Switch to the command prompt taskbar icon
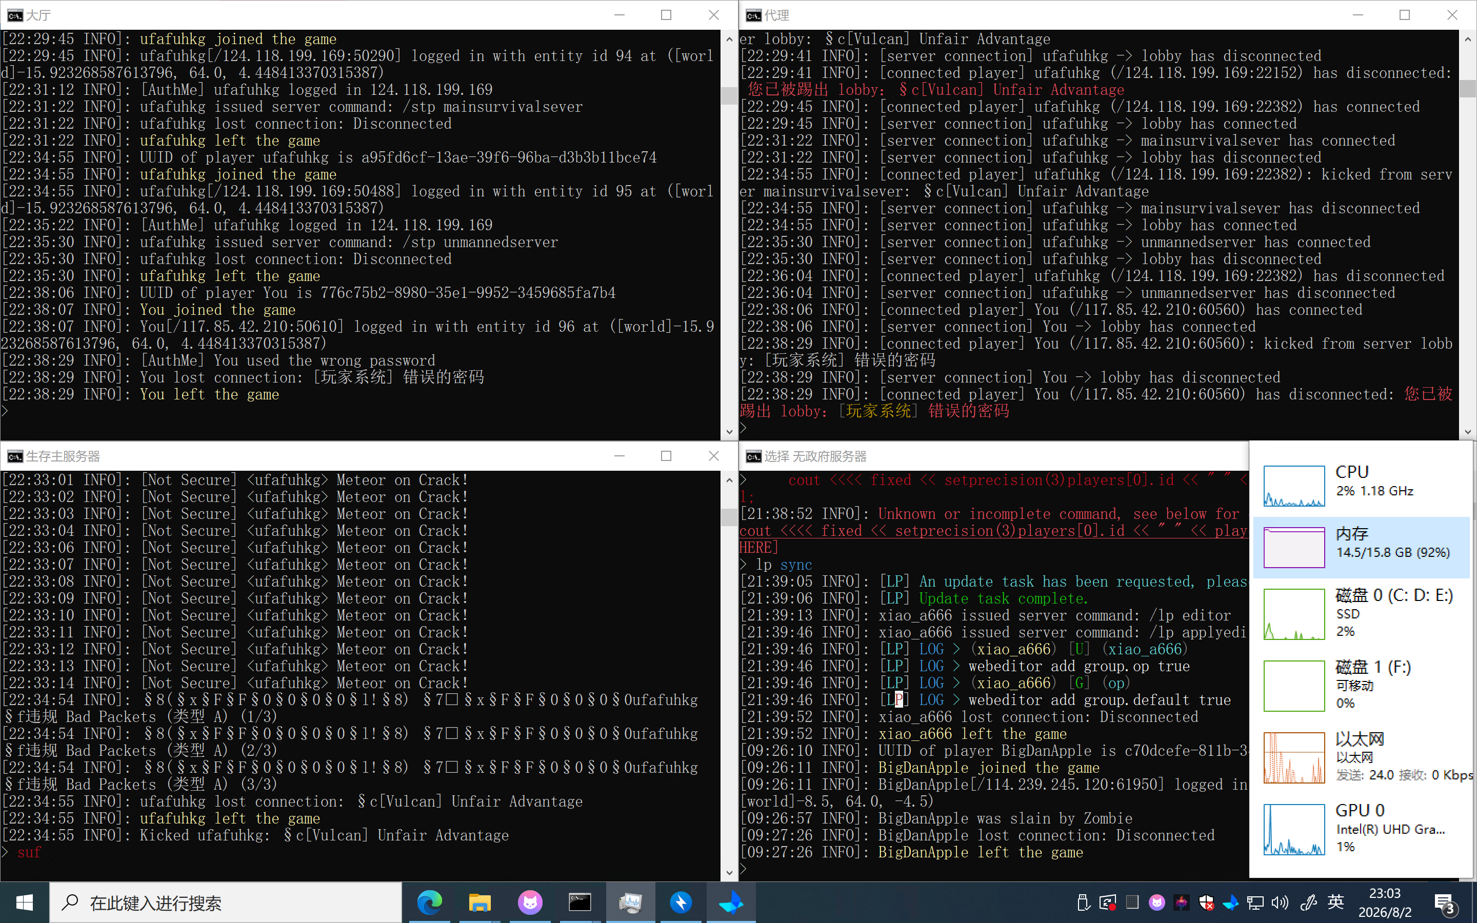1477x923 pixels. click(580, 902)
